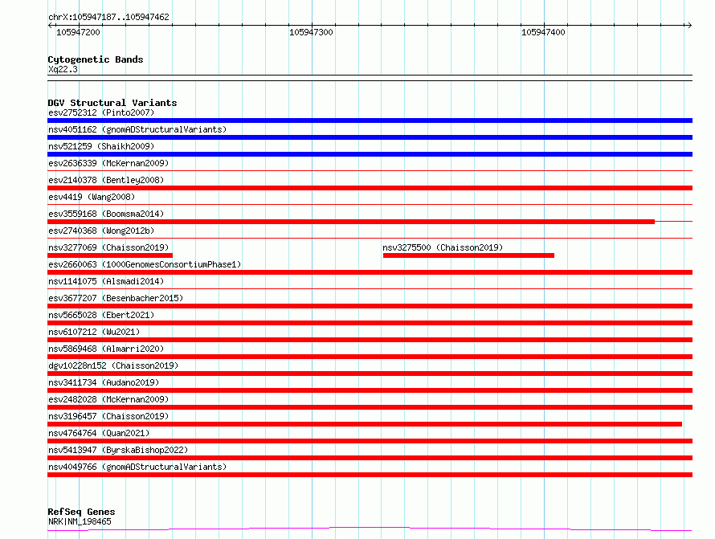Click the short red bar under nsv3277069
This screenshot has height=539, width=715.
pyautogui.click(x=110, y=255)
